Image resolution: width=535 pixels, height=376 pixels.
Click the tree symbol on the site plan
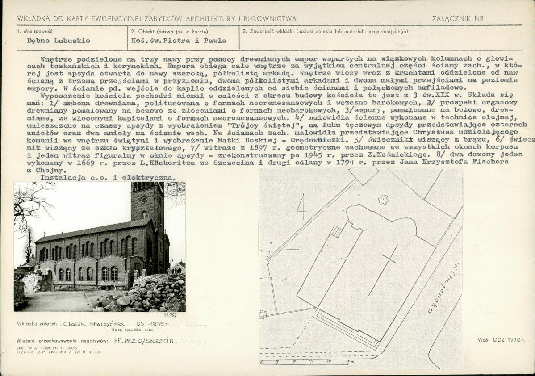pyautogui.click(x=382, y=200)
